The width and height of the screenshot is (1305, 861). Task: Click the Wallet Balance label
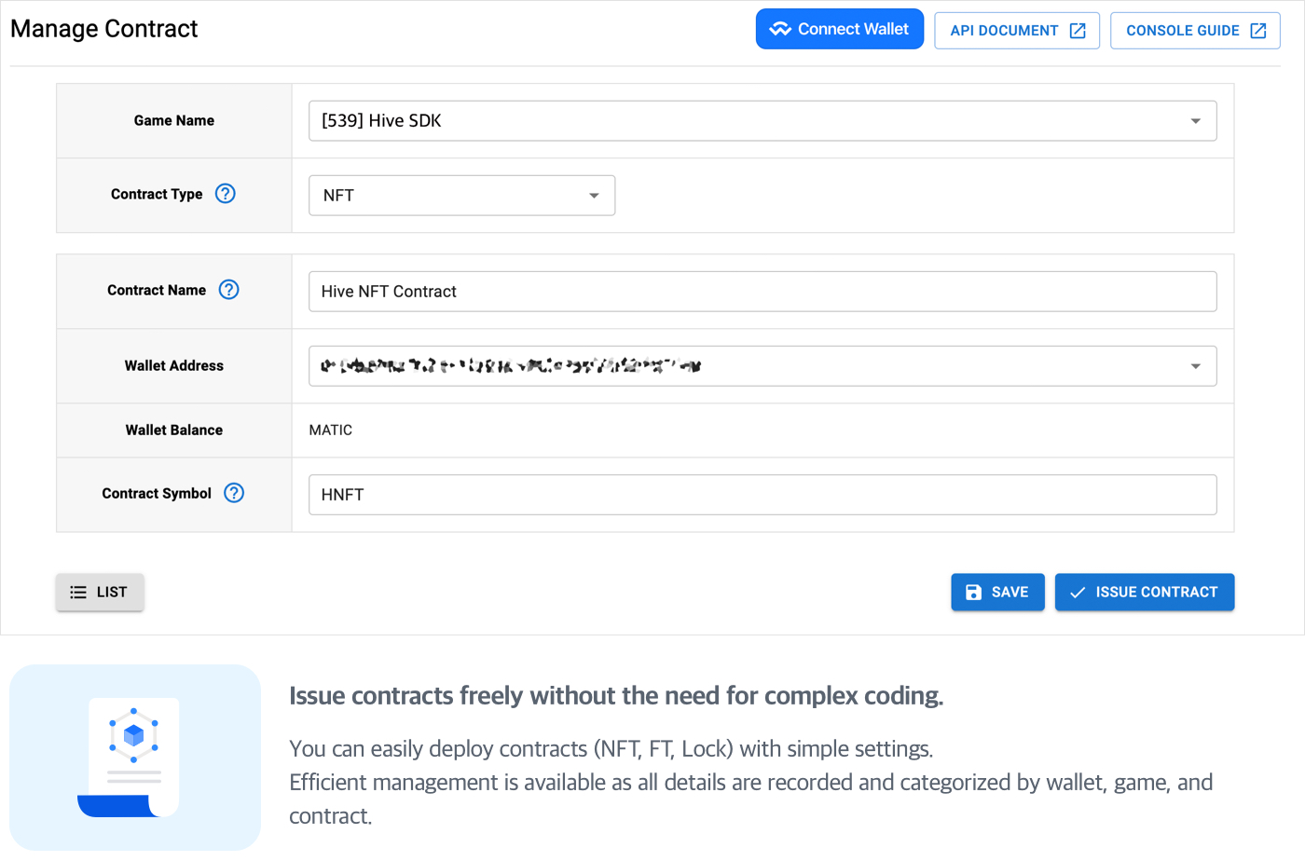174,430
